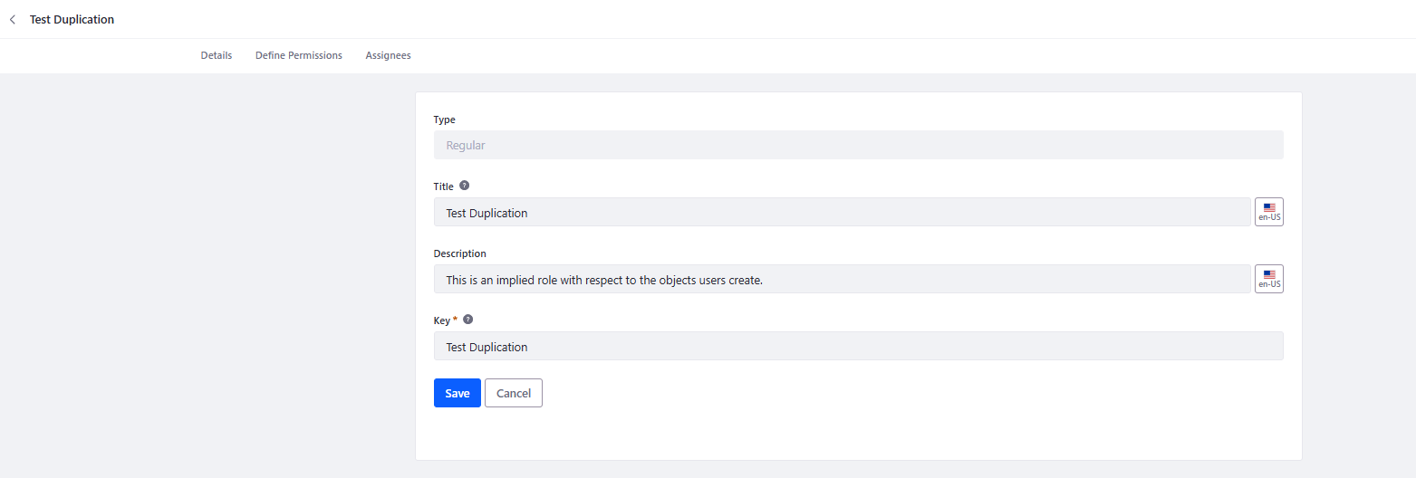Switch to the Details tab

pyautogui.click(x=217, y=55)
